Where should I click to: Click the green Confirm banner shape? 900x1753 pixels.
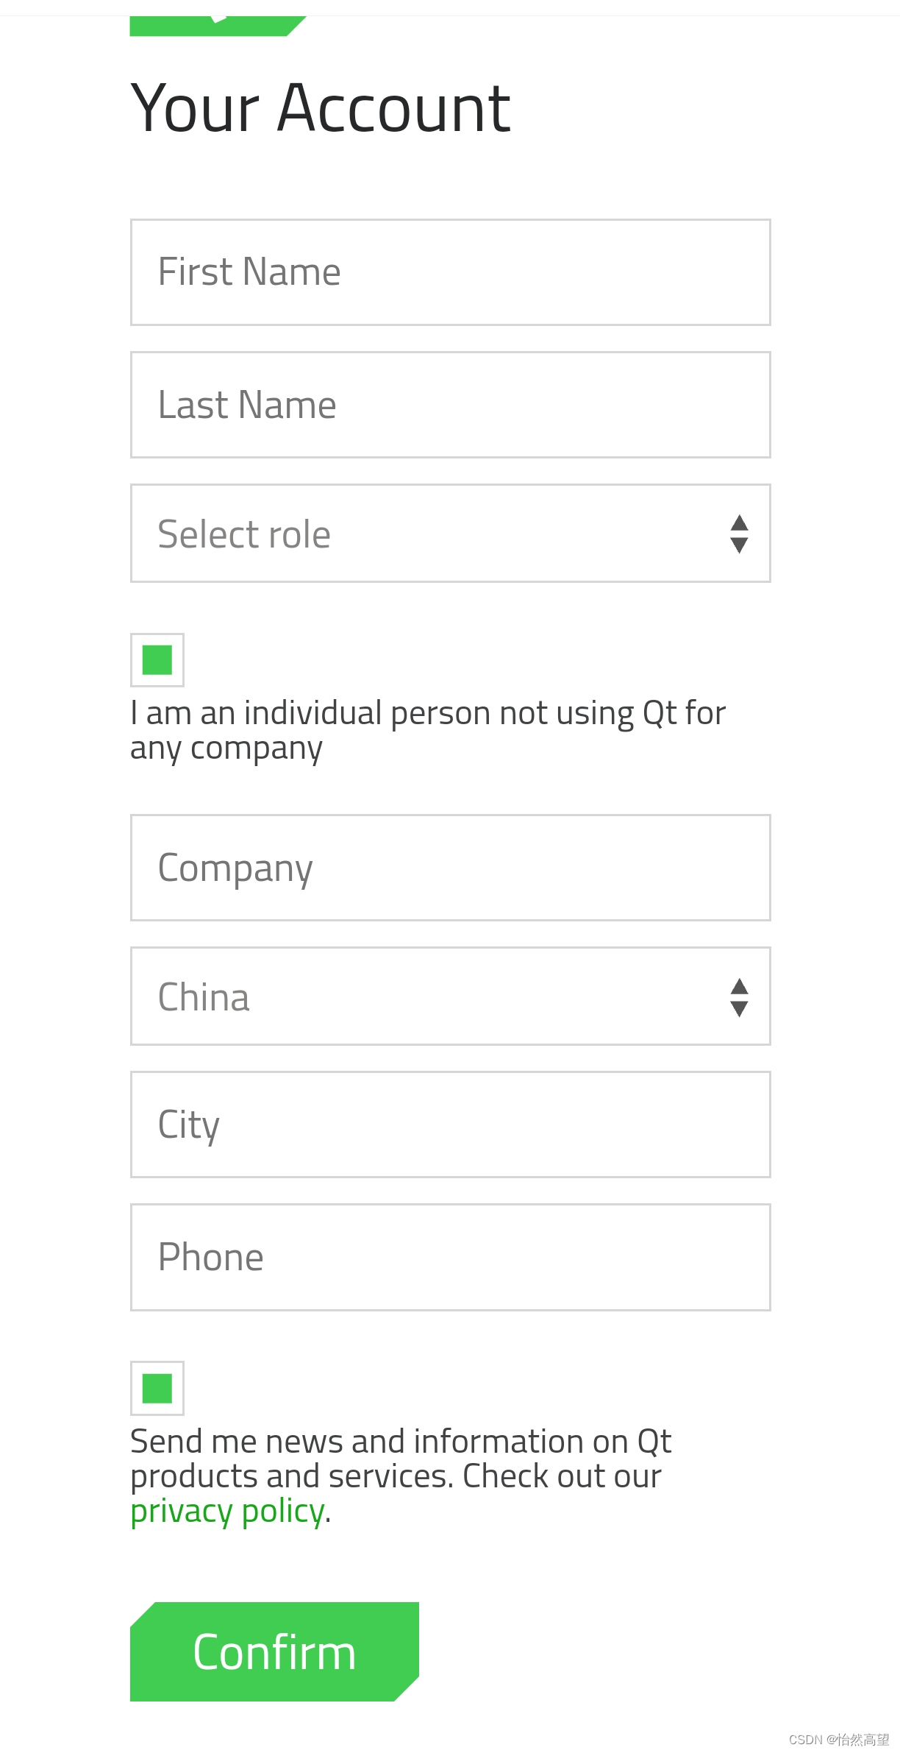point(274,1650)
